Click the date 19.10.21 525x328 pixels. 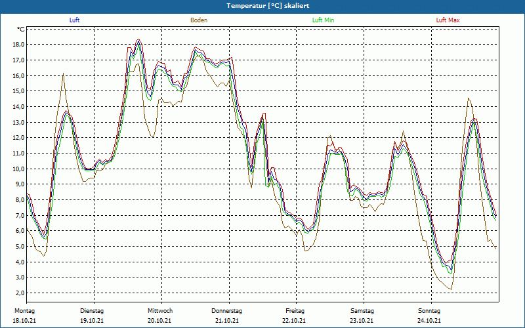pyautogui.click(x=92, y=321)
